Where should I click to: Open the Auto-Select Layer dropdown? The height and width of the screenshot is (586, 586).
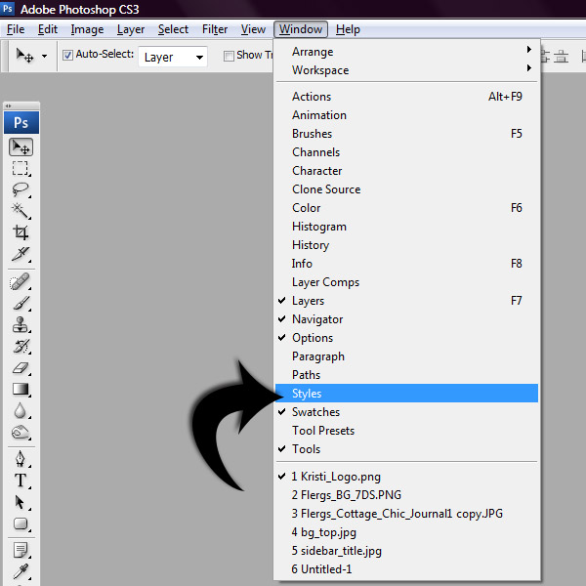pyautogui.click(x=173, y=57)
